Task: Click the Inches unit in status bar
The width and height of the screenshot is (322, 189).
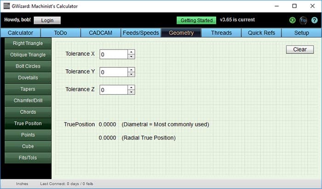Action: (22, 183)
